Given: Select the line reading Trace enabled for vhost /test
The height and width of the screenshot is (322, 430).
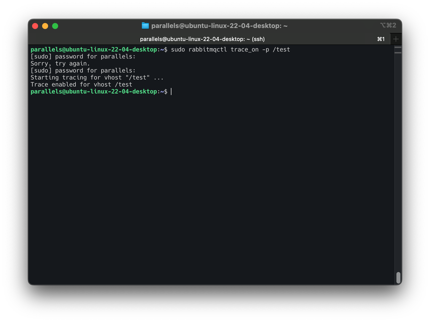Looking at the screenshot, I should coord(81,84).
